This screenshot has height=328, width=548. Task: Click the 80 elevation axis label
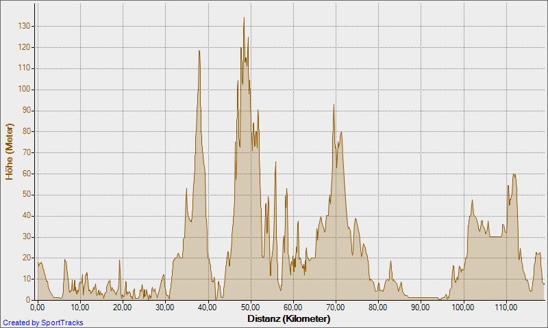(x=26, y=132)
